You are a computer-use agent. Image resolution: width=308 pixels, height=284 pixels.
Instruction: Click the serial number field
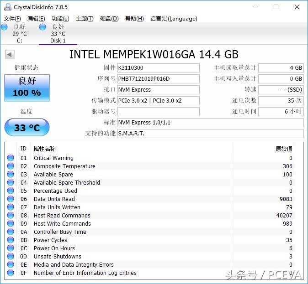(159, 79)
